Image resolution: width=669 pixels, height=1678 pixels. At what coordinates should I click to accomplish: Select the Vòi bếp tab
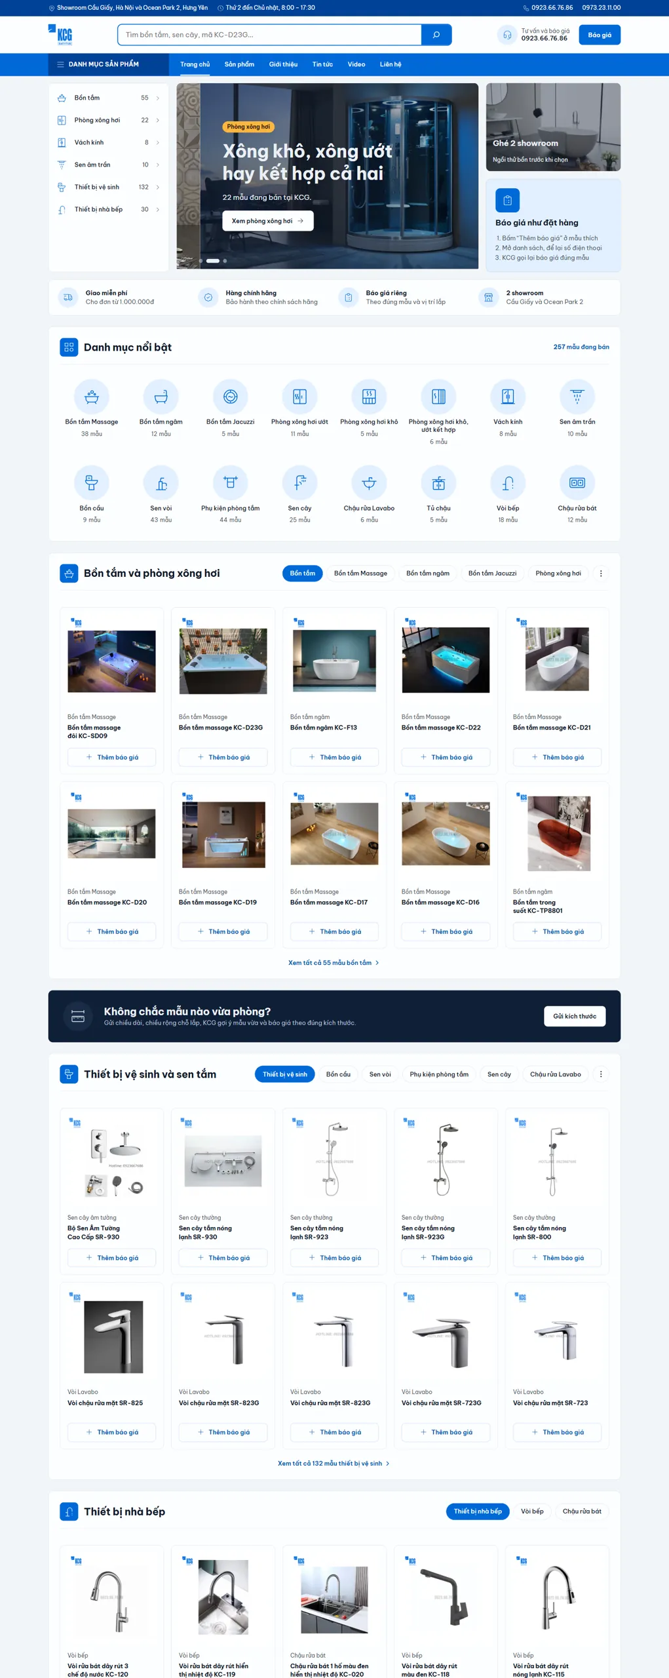coord(532,1511)
